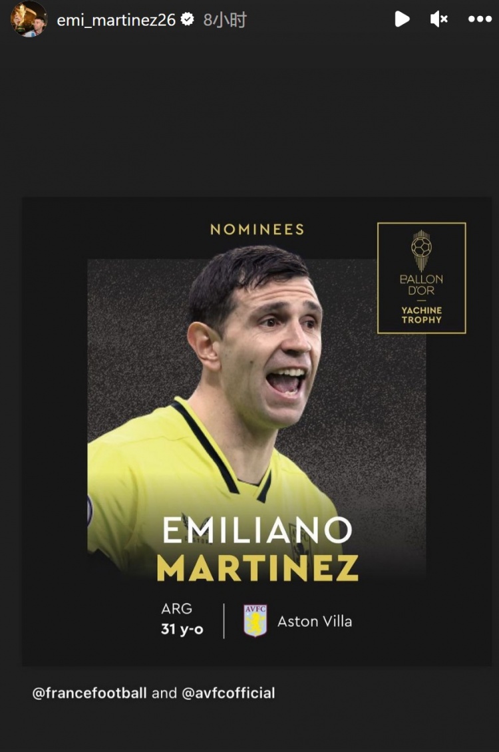Play the story with play button
The image size is (499, 752).
coord(402,19)
